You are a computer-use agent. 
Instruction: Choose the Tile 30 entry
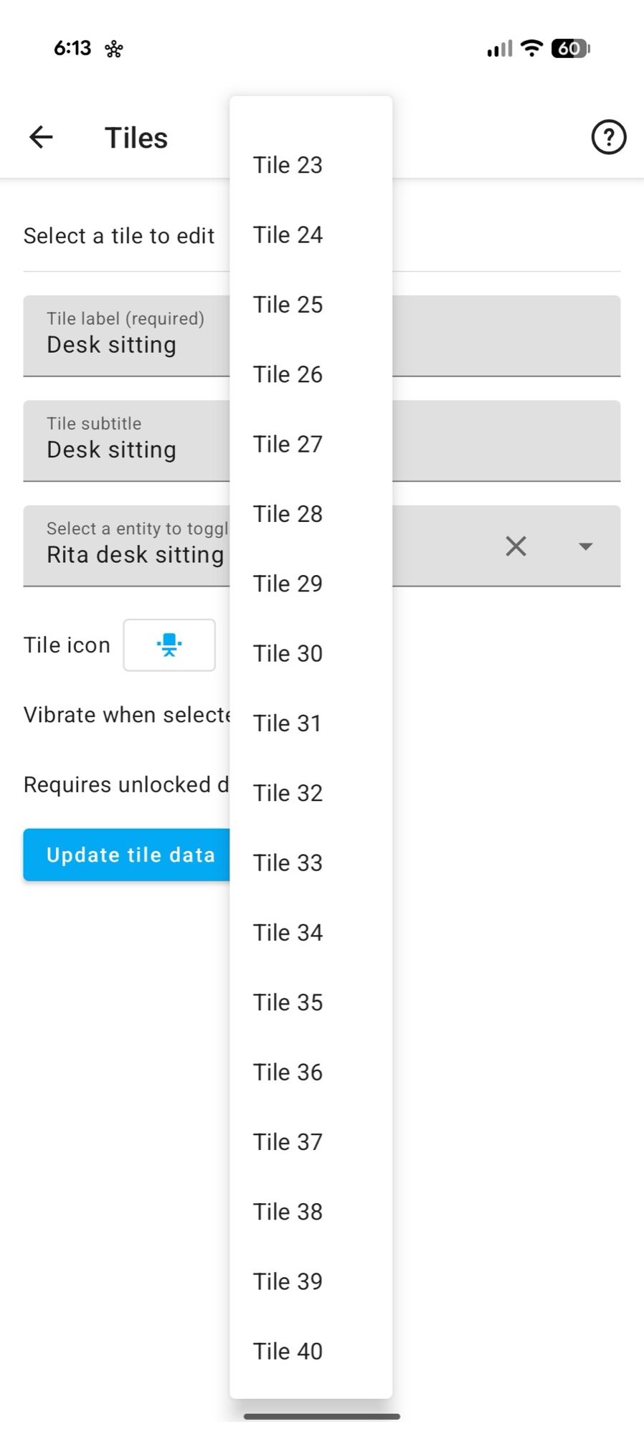[288, 653]
